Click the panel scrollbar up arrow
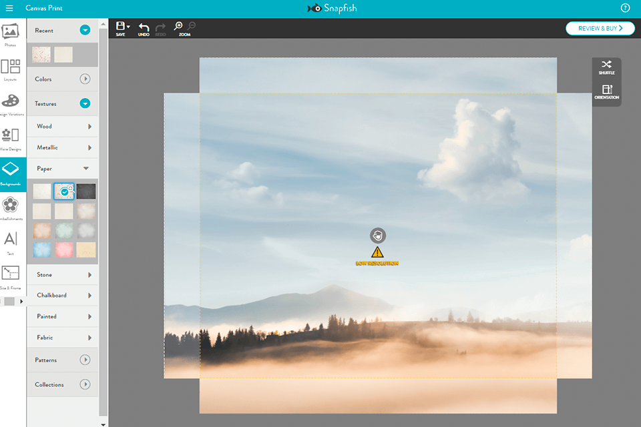This screenshot has width=641, height=427. pyautogui.click(x=103, y=25)
